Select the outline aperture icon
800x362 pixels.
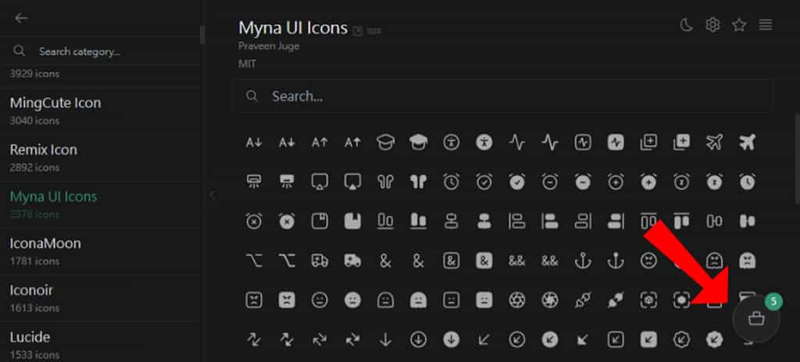(517, 300)
